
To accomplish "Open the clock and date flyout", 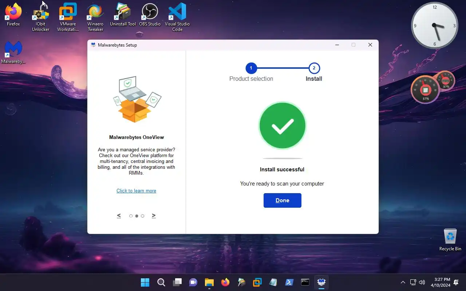I will tap(440, 282).
